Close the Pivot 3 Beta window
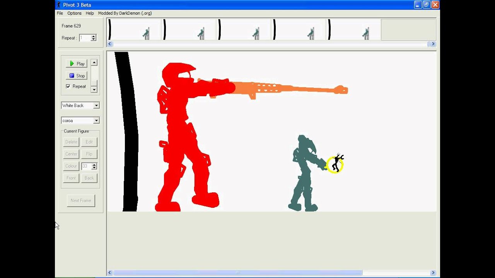The image size is (495, 278). pyautogui.click(x=435, y=5)
